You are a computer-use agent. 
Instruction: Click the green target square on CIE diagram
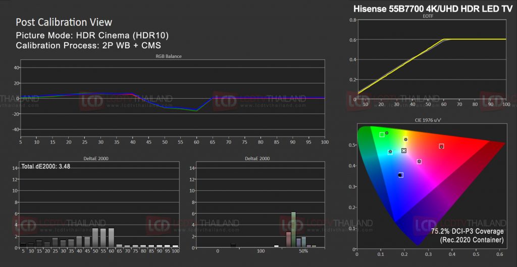click(382, 135)
